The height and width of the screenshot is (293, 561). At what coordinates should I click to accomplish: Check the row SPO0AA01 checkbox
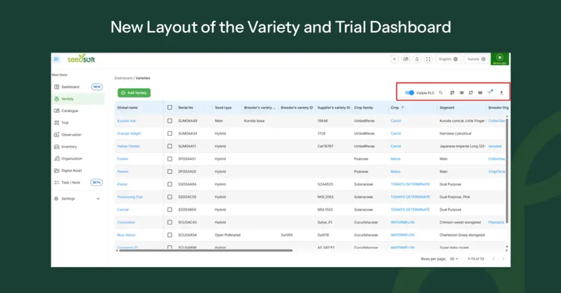pyautogui.click(x=170, y=159)
